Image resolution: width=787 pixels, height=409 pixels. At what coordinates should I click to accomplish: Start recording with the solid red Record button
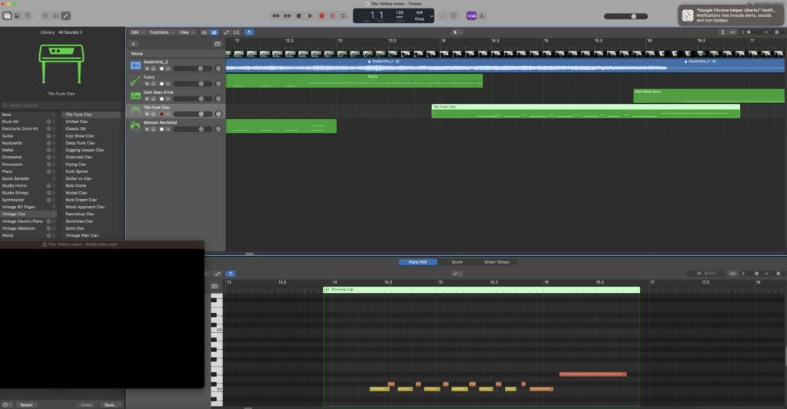322,15
